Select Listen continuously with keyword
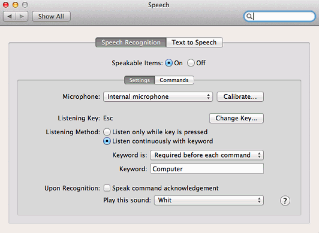319x233 pixels. (107, 141)
